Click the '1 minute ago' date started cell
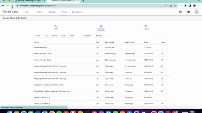This screenshot has width=202, height=113. point(110,47)
